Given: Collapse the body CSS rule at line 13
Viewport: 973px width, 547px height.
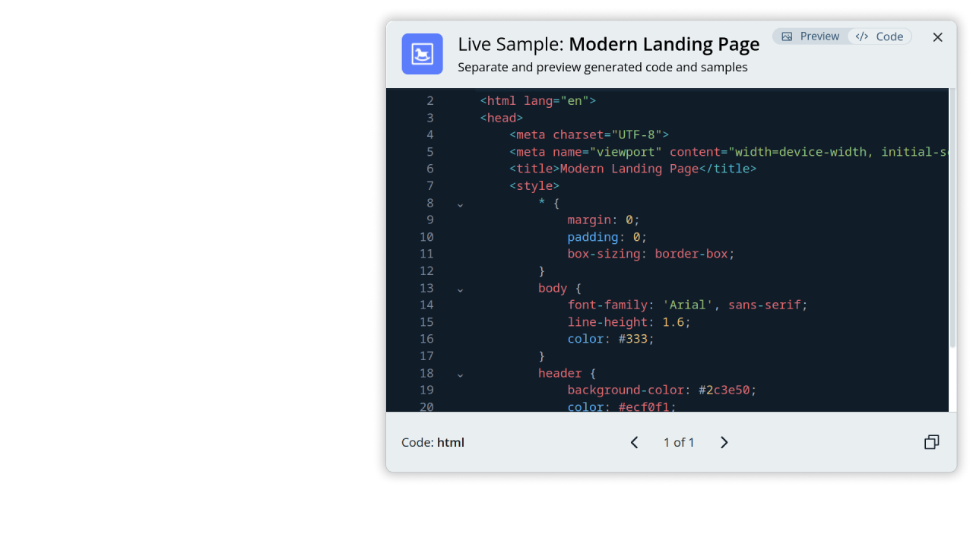Looking at the screenshot, I should point(460,289).
